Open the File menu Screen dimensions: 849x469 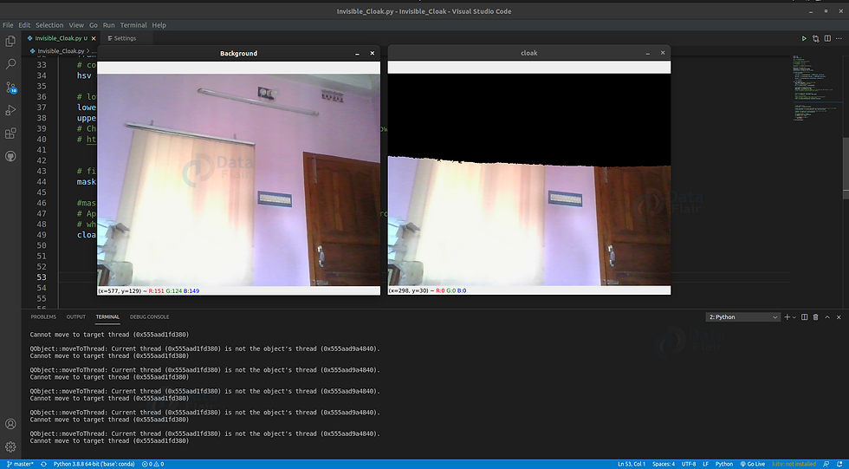pyautogui.click(x=8, y=25)
